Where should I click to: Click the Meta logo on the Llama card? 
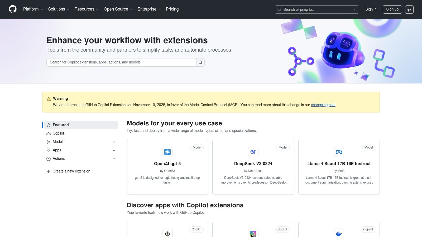coord(339,152)
